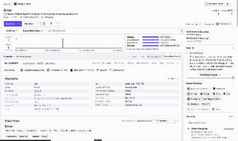Jump to Tags section tab
The image size is (238, 141).
(162, 63)
